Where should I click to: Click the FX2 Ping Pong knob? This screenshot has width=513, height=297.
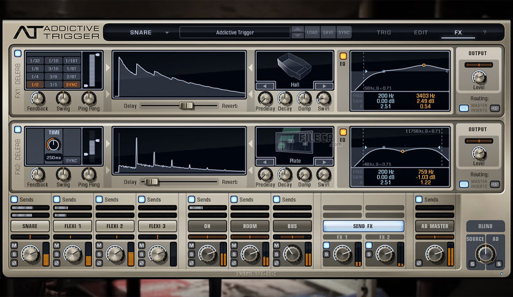point(88,175)
